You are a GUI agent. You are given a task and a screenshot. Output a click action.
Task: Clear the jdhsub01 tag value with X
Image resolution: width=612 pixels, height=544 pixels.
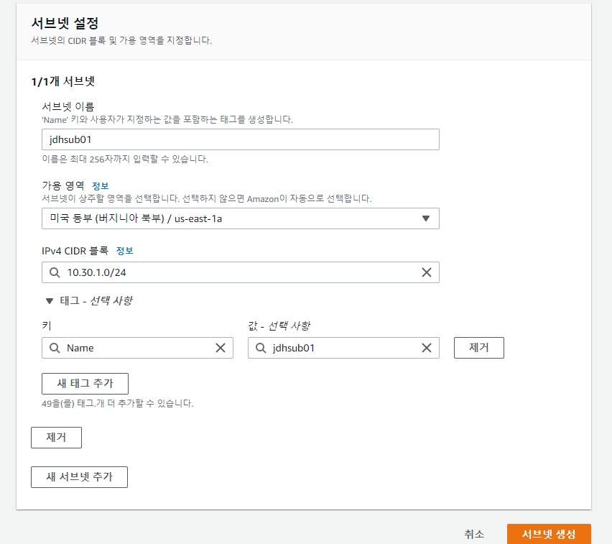pyautogui.click(x=426, y=348)
